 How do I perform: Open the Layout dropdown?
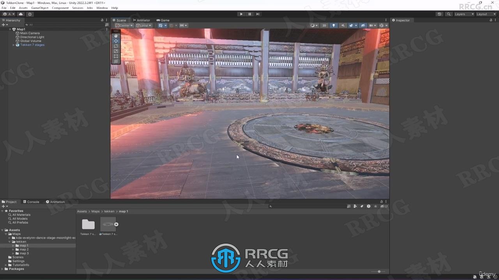[x=486, y=14]
